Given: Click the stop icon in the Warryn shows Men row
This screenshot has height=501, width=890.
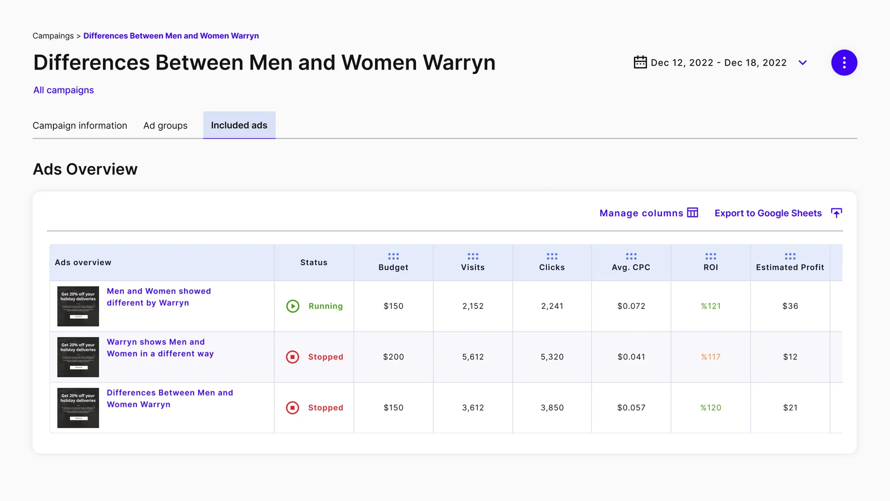Looking at the screenshot, I should point(293,357).
